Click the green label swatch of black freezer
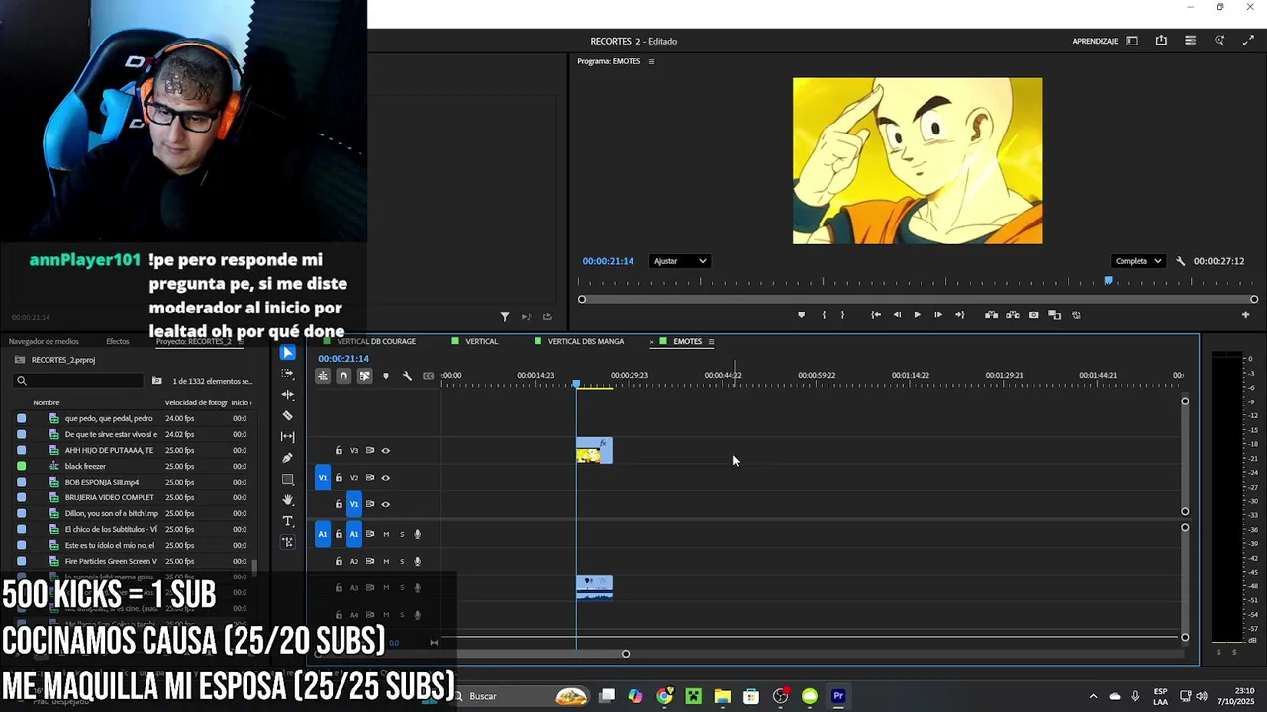 pyautogui.click(x=22, y=466)
